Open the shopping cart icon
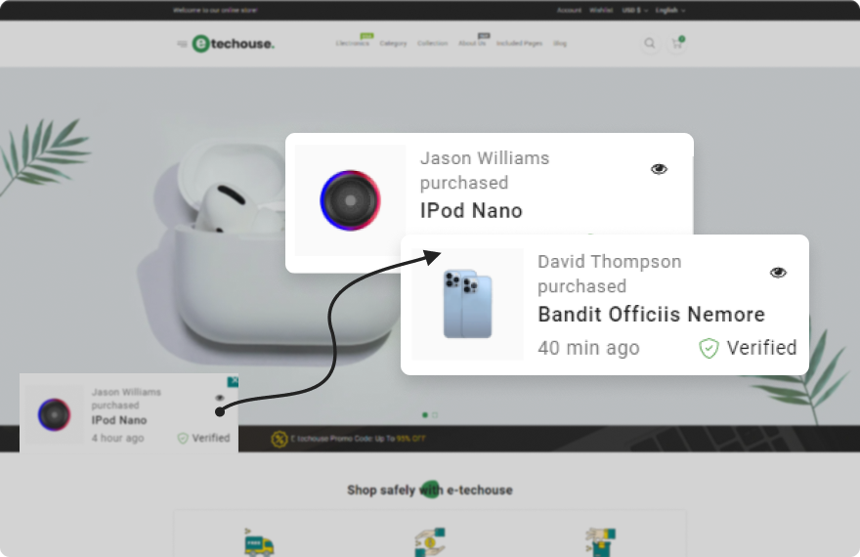This screenshot has height=557, width=860. tap(675, 44)
